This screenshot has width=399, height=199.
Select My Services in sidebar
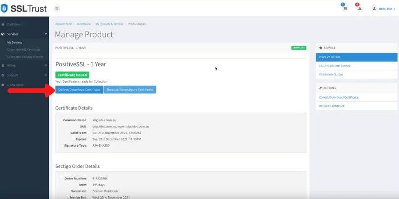point(15,42)
